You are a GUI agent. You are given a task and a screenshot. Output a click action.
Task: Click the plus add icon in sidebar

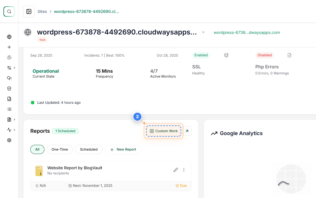9,47
